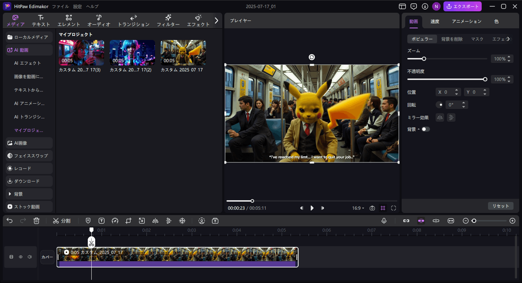Viewport: 522px width, 283px height.
Task: Toggle the track lock film icon
Action: pos(11,257)
